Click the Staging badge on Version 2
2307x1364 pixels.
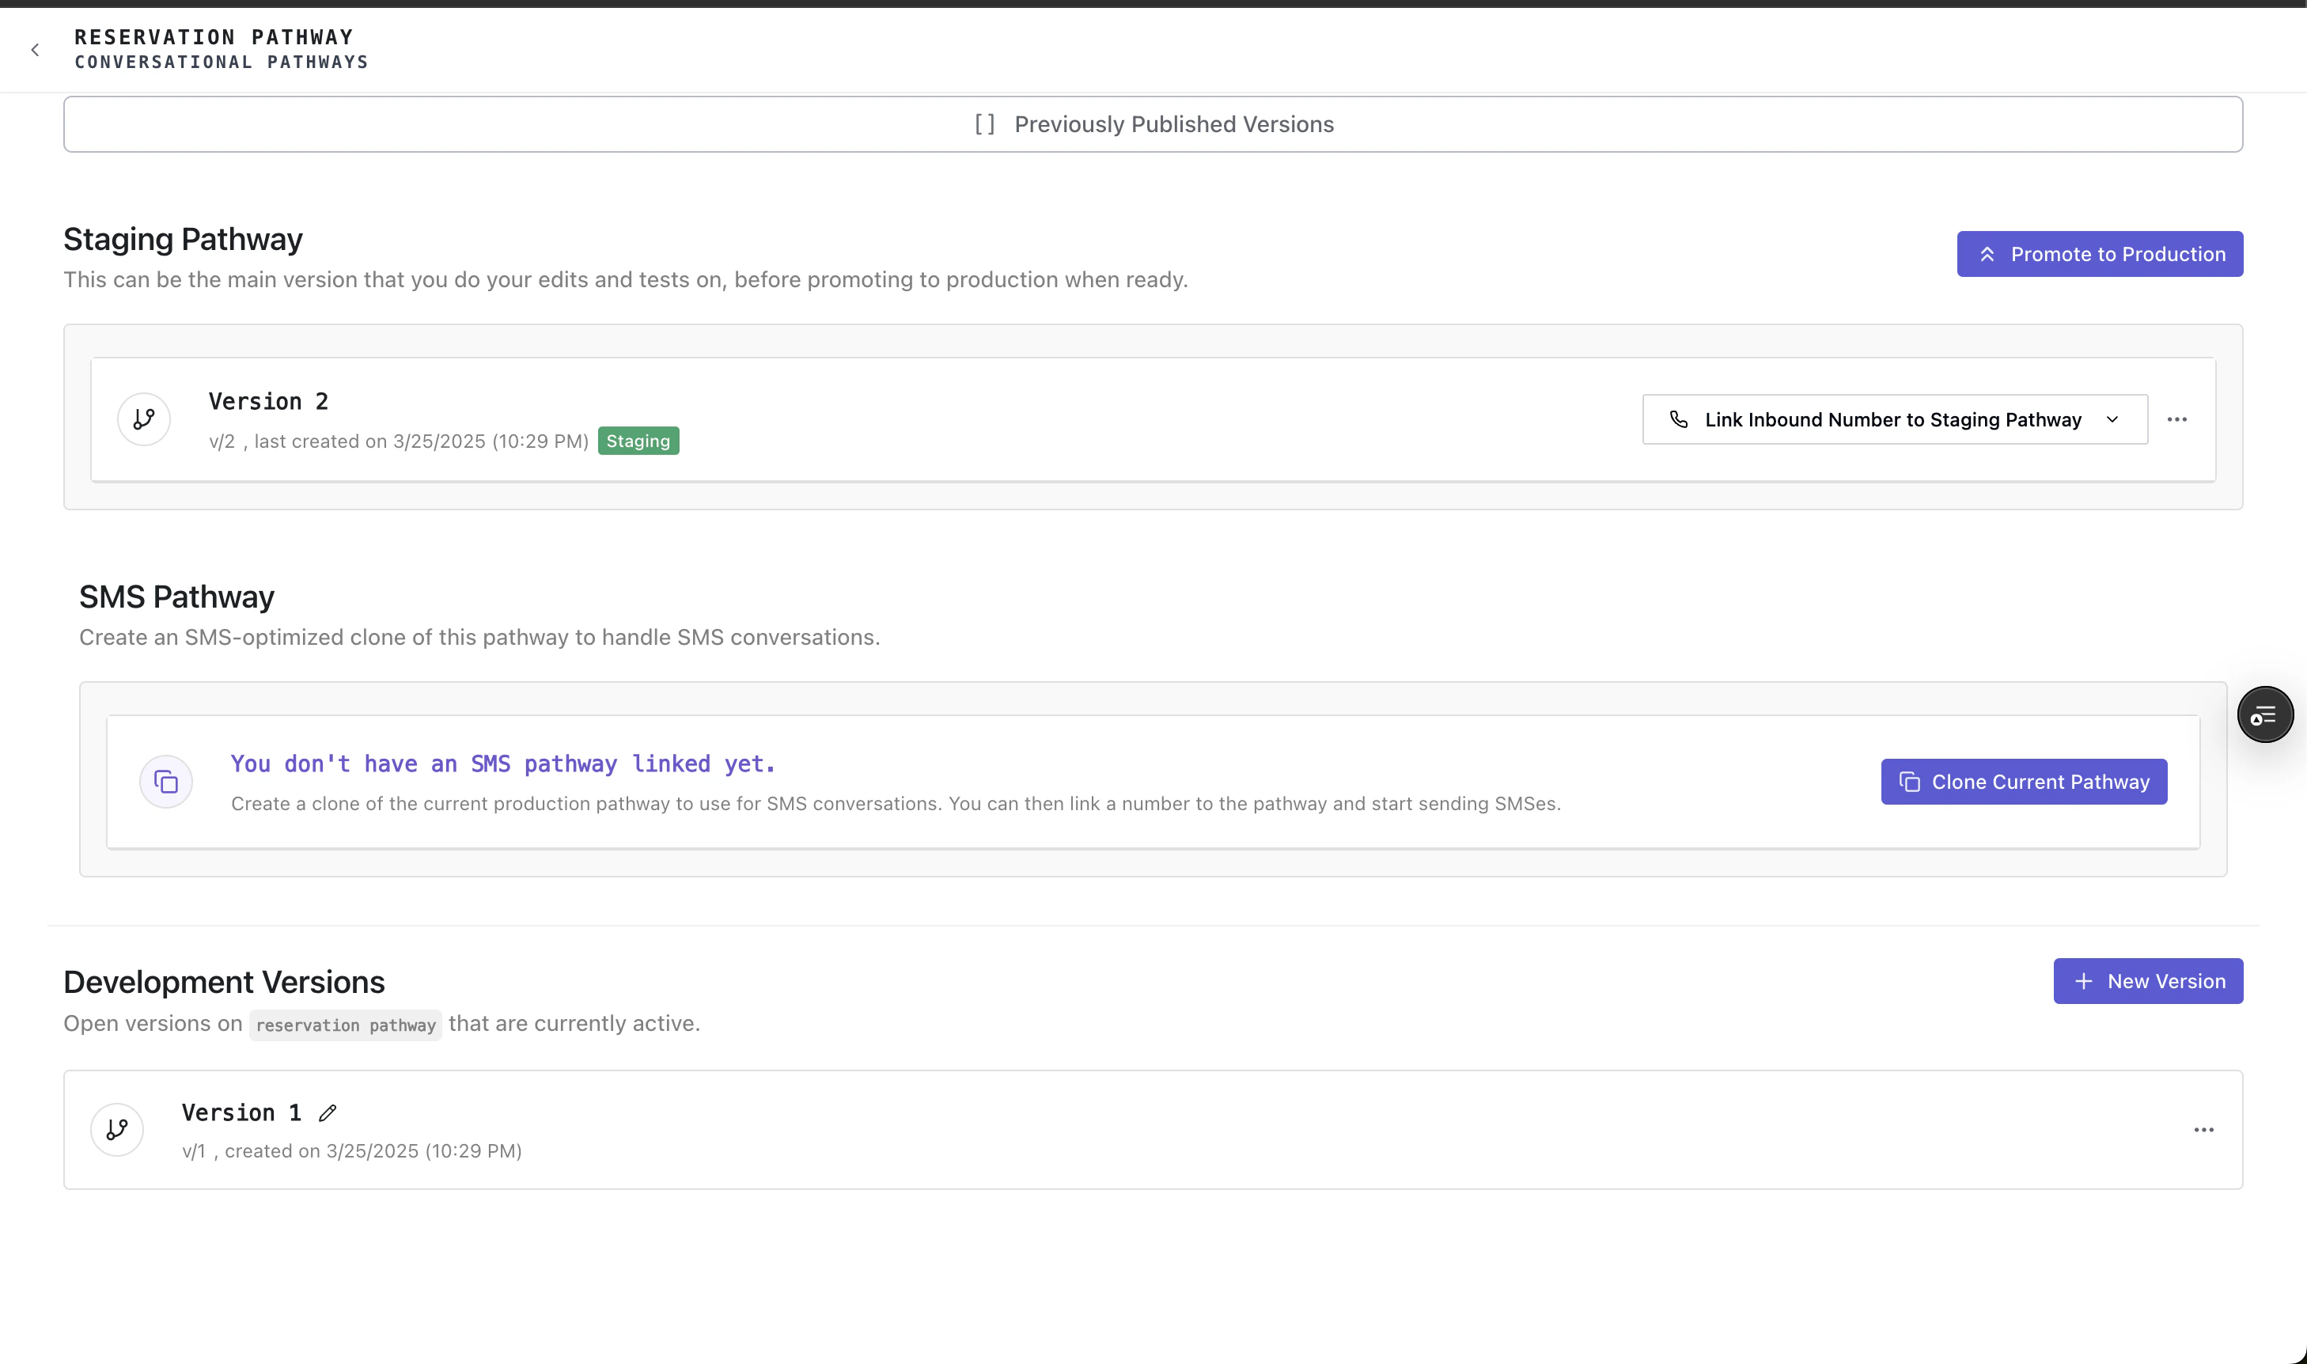click(638, 441)
